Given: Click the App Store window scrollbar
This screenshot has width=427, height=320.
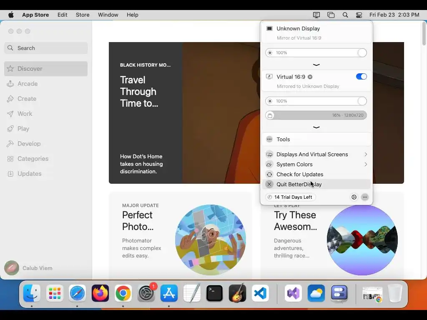Looking at the screenshot, I should (x=424, y=34).
